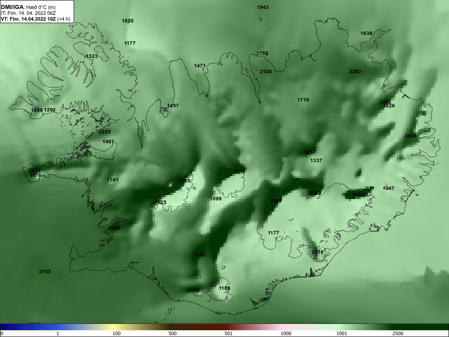
Task: Pick the yellow section of the legend bar
Action: (114, 327)
